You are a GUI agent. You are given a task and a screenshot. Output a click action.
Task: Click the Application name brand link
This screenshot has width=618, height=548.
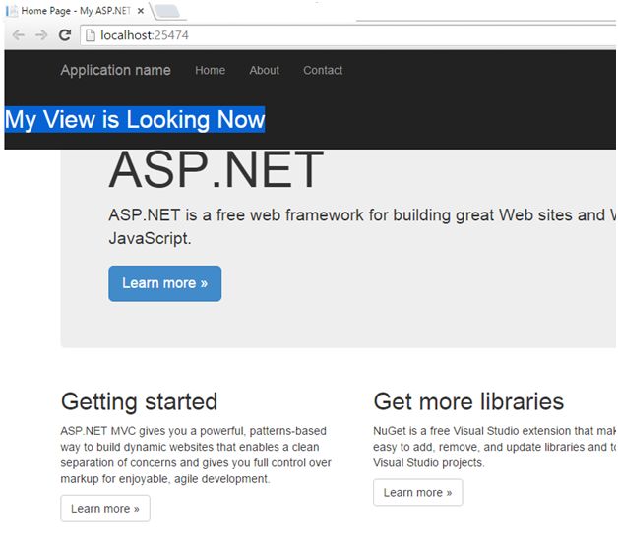click(115, 71)
